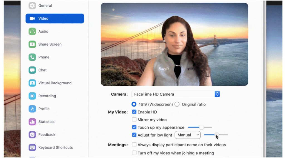Select the Recording icon
Screen dimensions: 285x158
32,96
